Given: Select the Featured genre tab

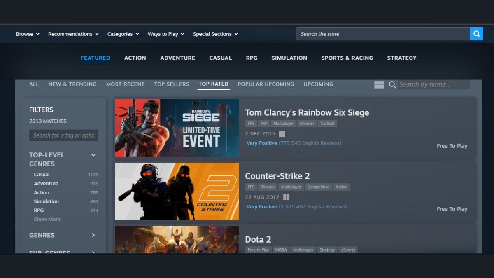Looking at the screenshot, I should 95,58.
